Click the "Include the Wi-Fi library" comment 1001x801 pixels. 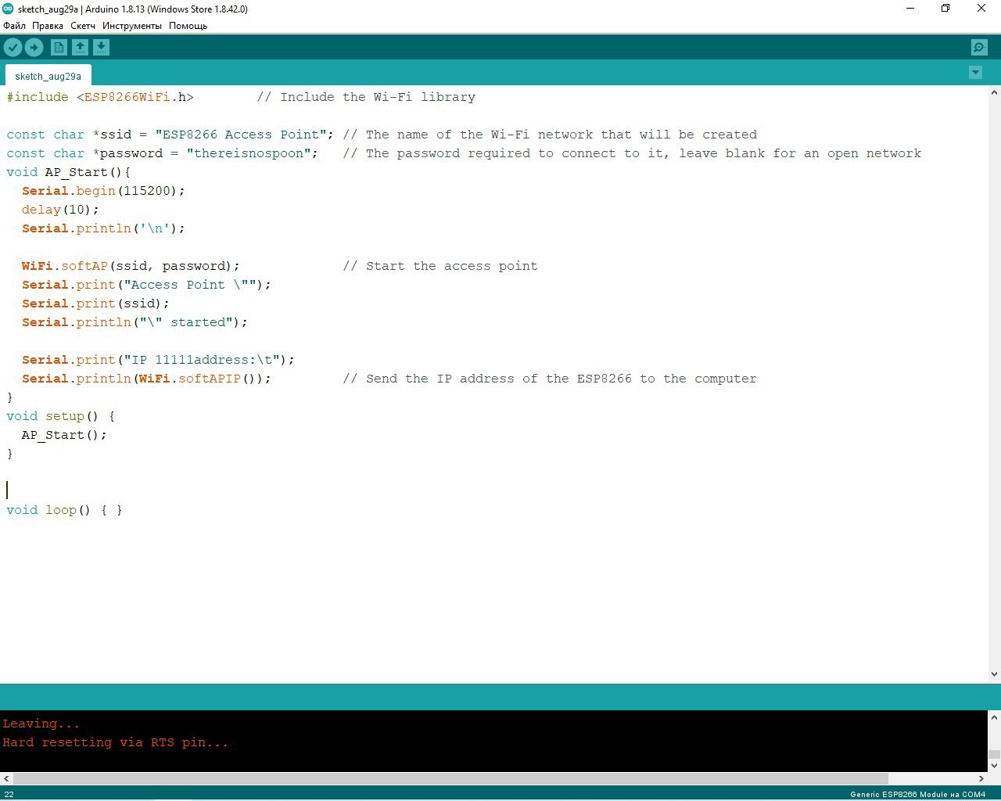[366, 97]
